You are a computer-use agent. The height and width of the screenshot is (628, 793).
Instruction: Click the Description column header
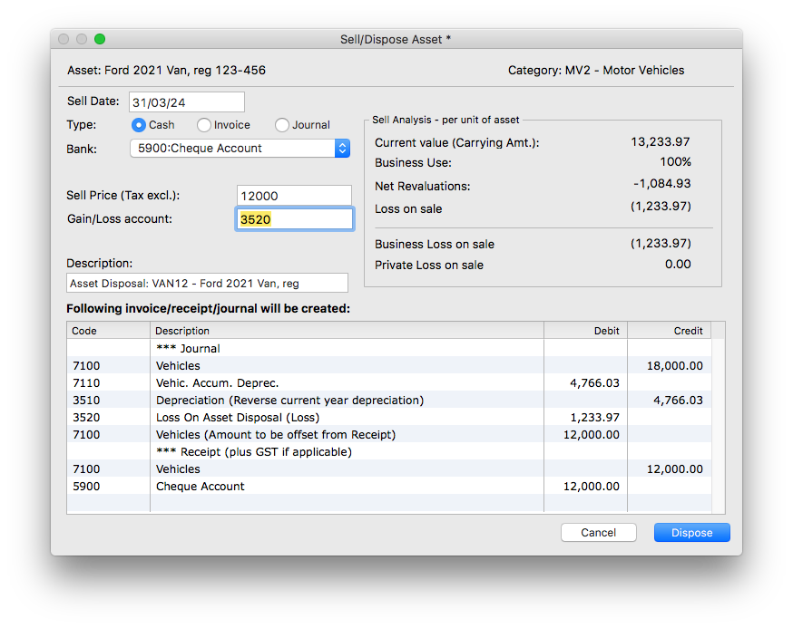click(x=347, y=331)
